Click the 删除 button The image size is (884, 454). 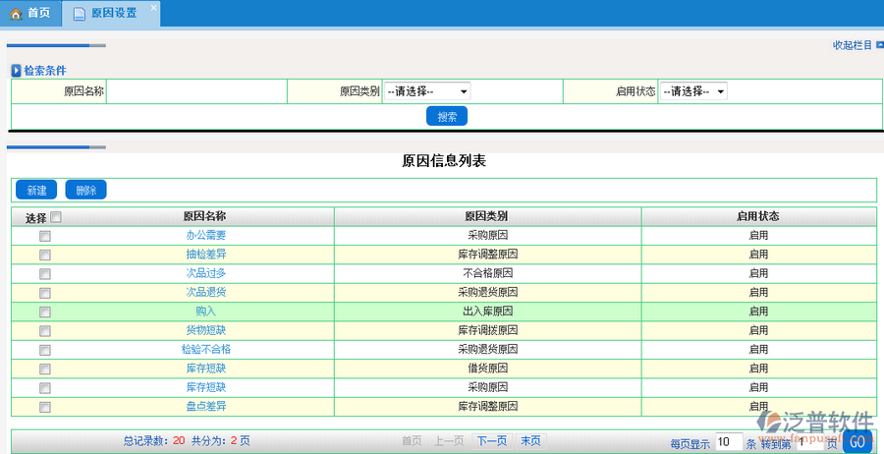tap(86, 191)
